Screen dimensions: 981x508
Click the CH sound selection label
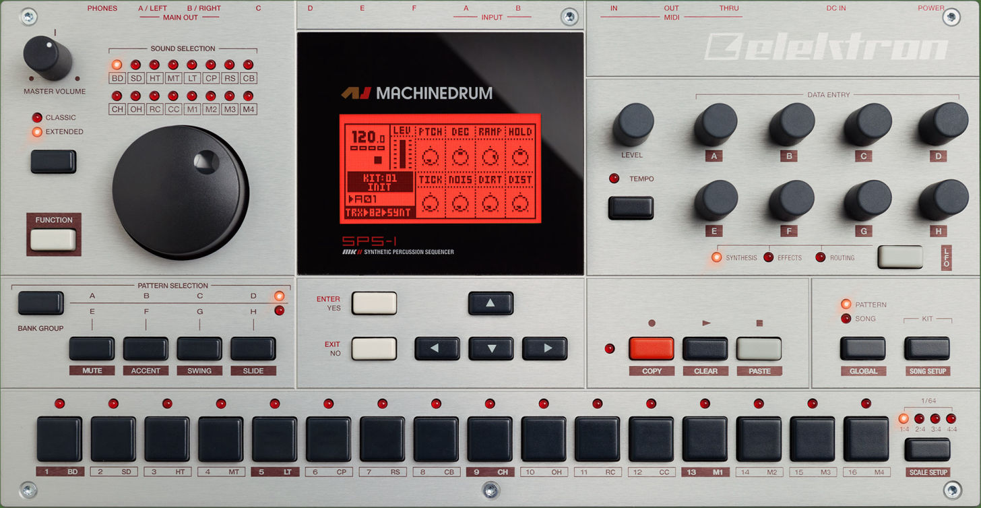coord(117,109)
